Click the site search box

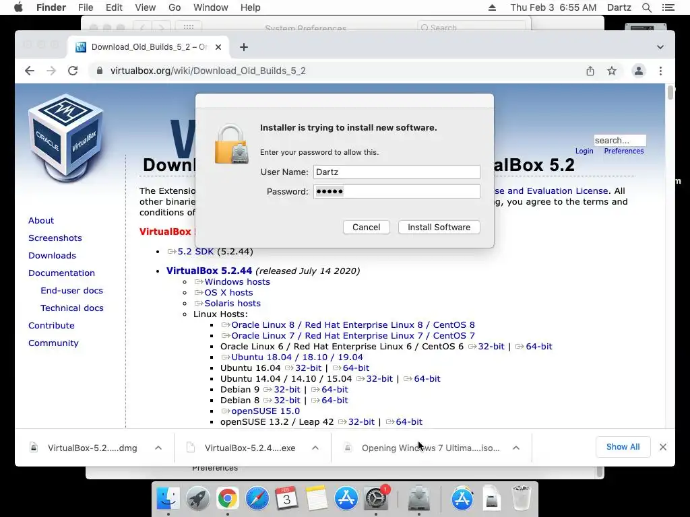(x=620, y=140)
